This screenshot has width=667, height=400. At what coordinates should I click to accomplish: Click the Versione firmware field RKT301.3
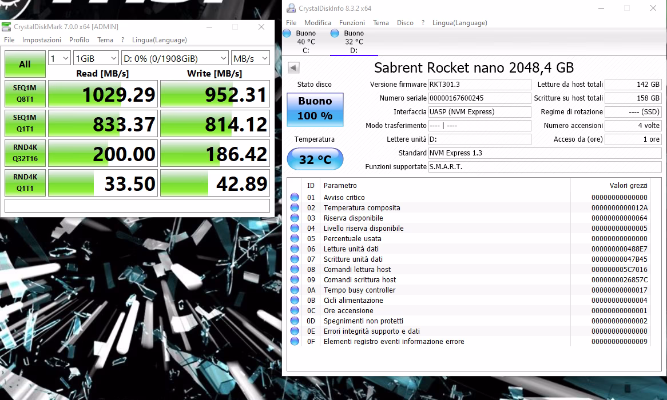[x=480, y=84]
